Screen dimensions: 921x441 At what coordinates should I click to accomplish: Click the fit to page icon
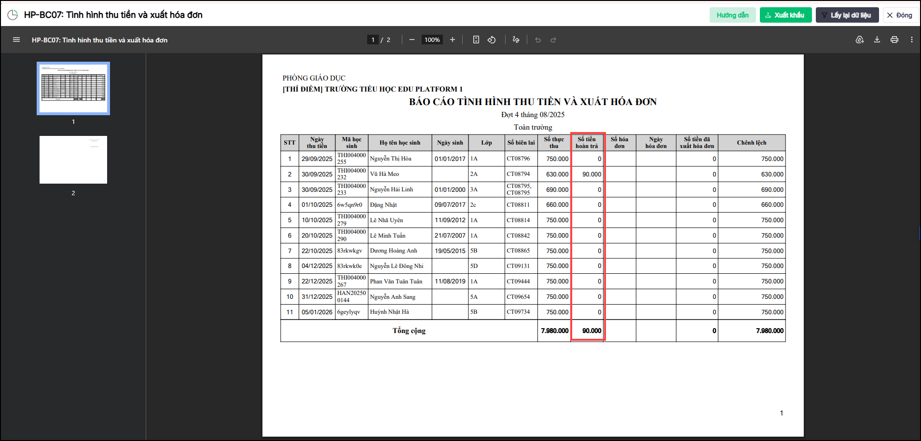[476, 40]
